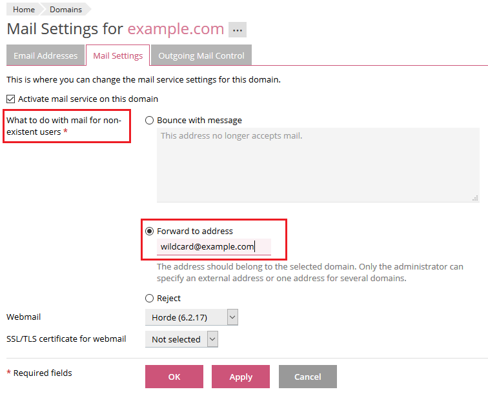Select Bounce with message option
This screenshot has height=394, width=488.
(x=150, y=121)
